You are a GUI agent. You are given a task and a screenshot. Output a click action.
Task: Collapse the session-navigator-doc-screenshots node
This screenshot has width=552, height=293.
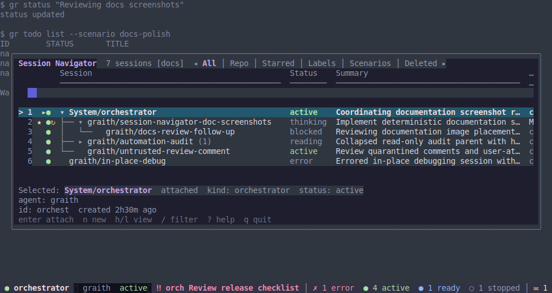(80, 122)
